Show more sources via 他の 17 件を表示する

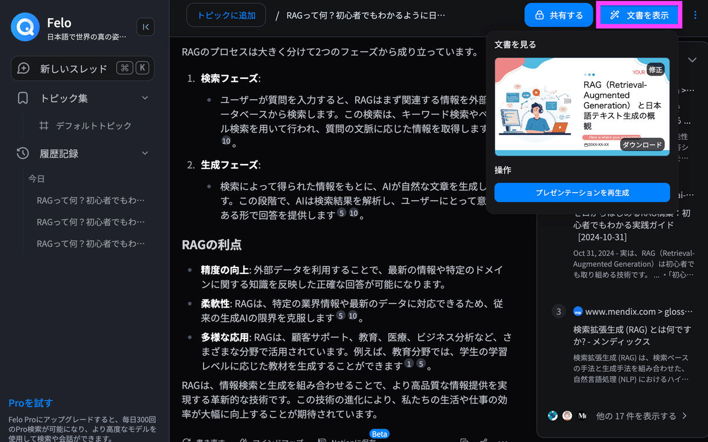(642, 416)
